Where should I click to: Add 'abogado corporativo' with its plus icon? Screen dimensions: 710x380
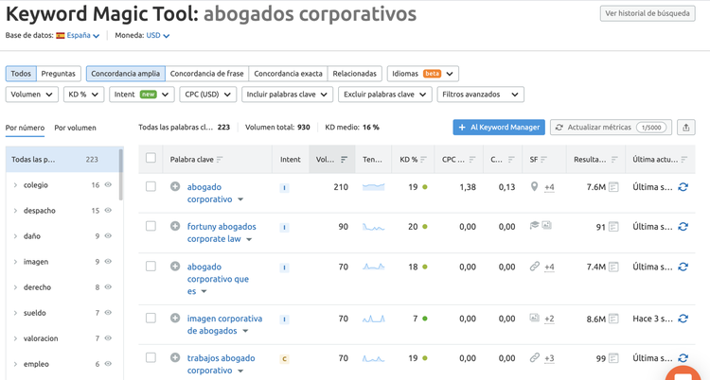pyautogui.click(x=175, y=186)
